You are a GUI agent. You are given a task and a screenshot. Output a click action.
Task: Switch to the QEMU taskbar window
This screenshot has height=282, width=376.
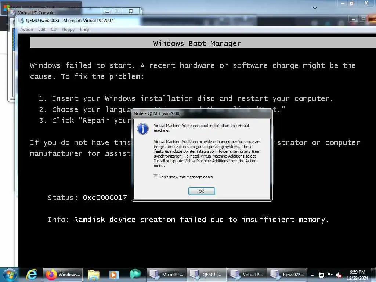click(206, 275)
